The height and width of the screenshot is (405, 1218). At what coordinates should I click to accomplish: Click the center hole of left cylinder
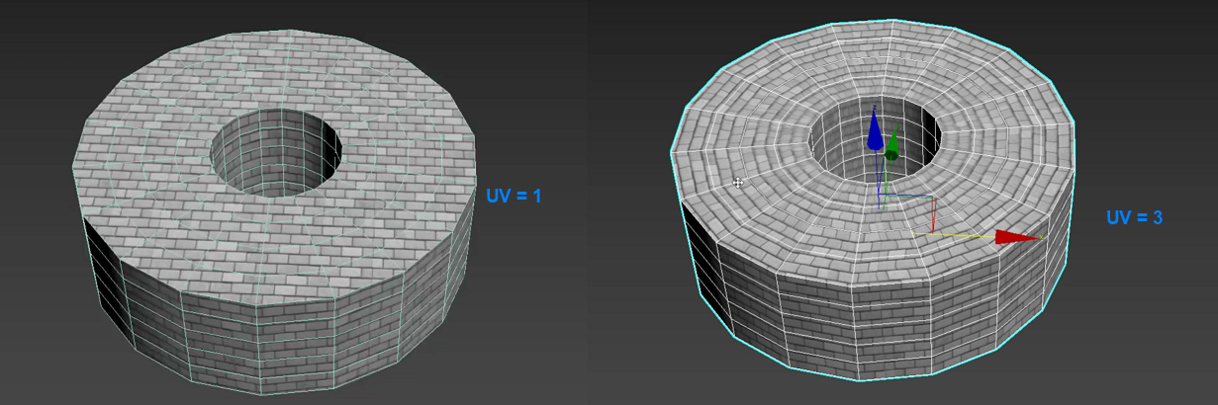[276, 154]
